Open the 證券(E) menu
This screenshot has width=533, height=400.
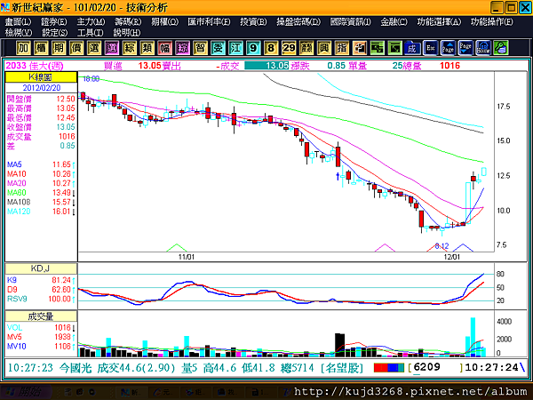coord(54,22)
